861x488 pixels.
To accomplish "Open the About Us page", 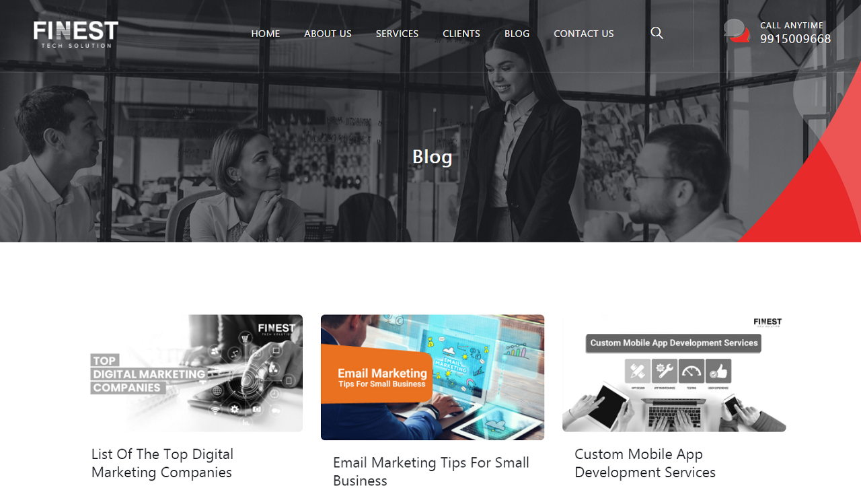I will pyautogui.click(x=328, y=34).
